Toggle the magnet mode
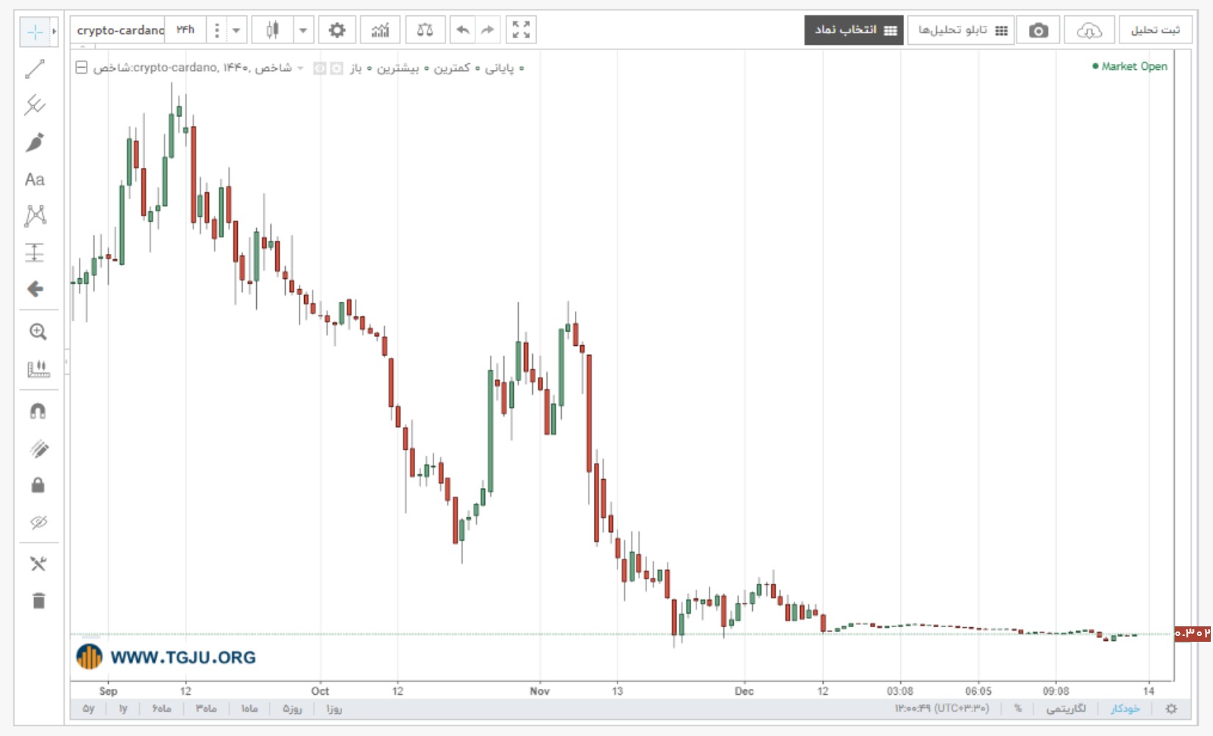 click(38, 411)
